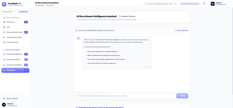Choose 'How many total candidate applications are under review?'
The width and height of the screenshot is (233, 108).
click(105, 59)
